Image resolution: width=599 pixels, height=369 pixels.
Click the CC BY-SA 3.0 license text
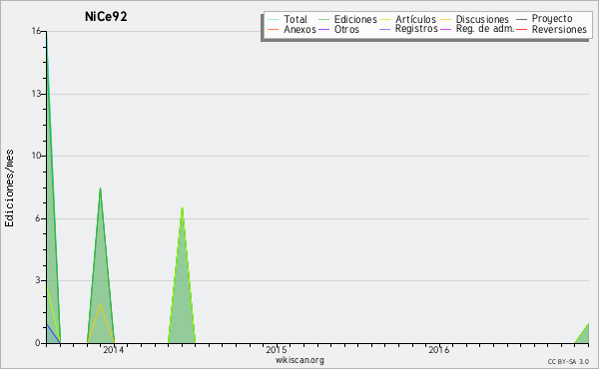click(568, 361)
